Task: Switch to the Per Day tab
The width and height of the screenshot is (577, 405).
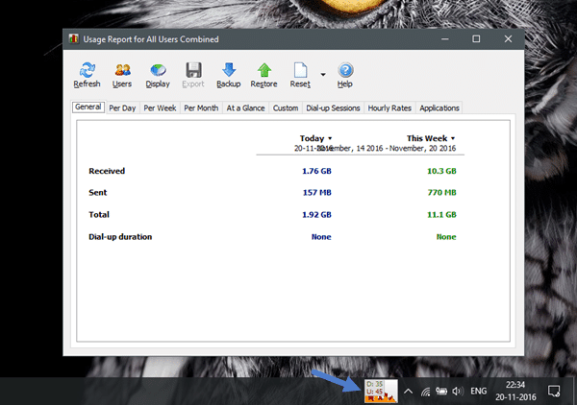Action: click(122, 108)
